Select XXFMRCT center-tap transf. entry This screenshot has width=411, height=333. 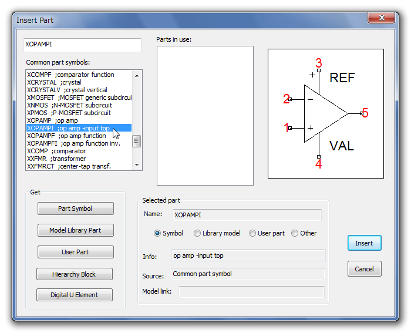79,166
